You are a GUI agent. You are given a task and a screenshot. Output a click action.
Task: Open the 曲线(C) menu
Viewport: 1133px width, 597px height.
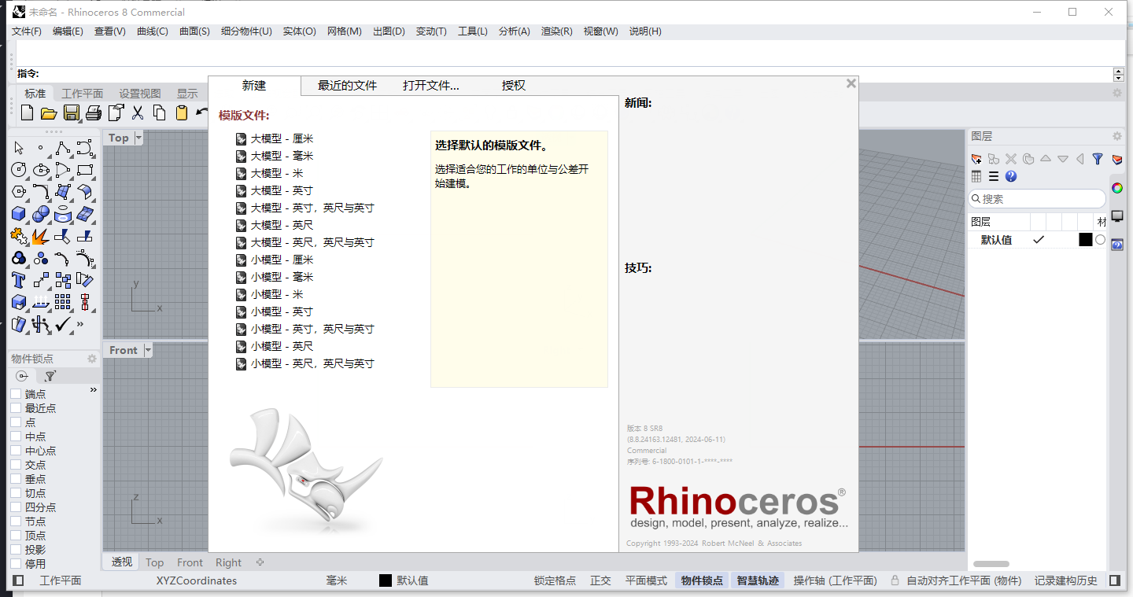153,31
